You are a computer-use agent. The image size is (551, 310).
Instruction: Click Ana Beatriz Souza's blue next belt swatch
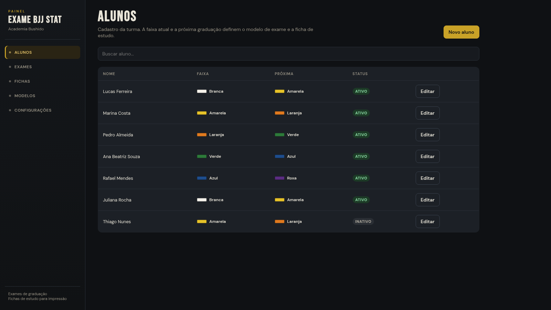coord(280,156)
